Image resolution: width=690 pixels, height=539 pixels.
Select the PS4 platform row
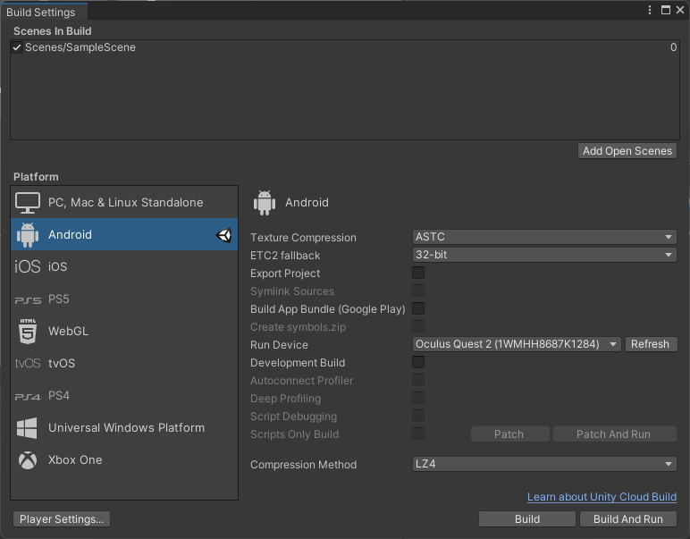(x=124, y=396)
